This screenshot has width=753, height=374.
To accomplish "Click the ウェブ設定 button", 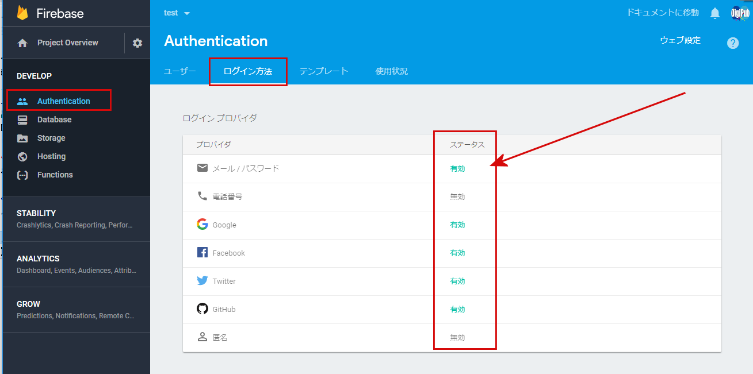I will 681,40.
